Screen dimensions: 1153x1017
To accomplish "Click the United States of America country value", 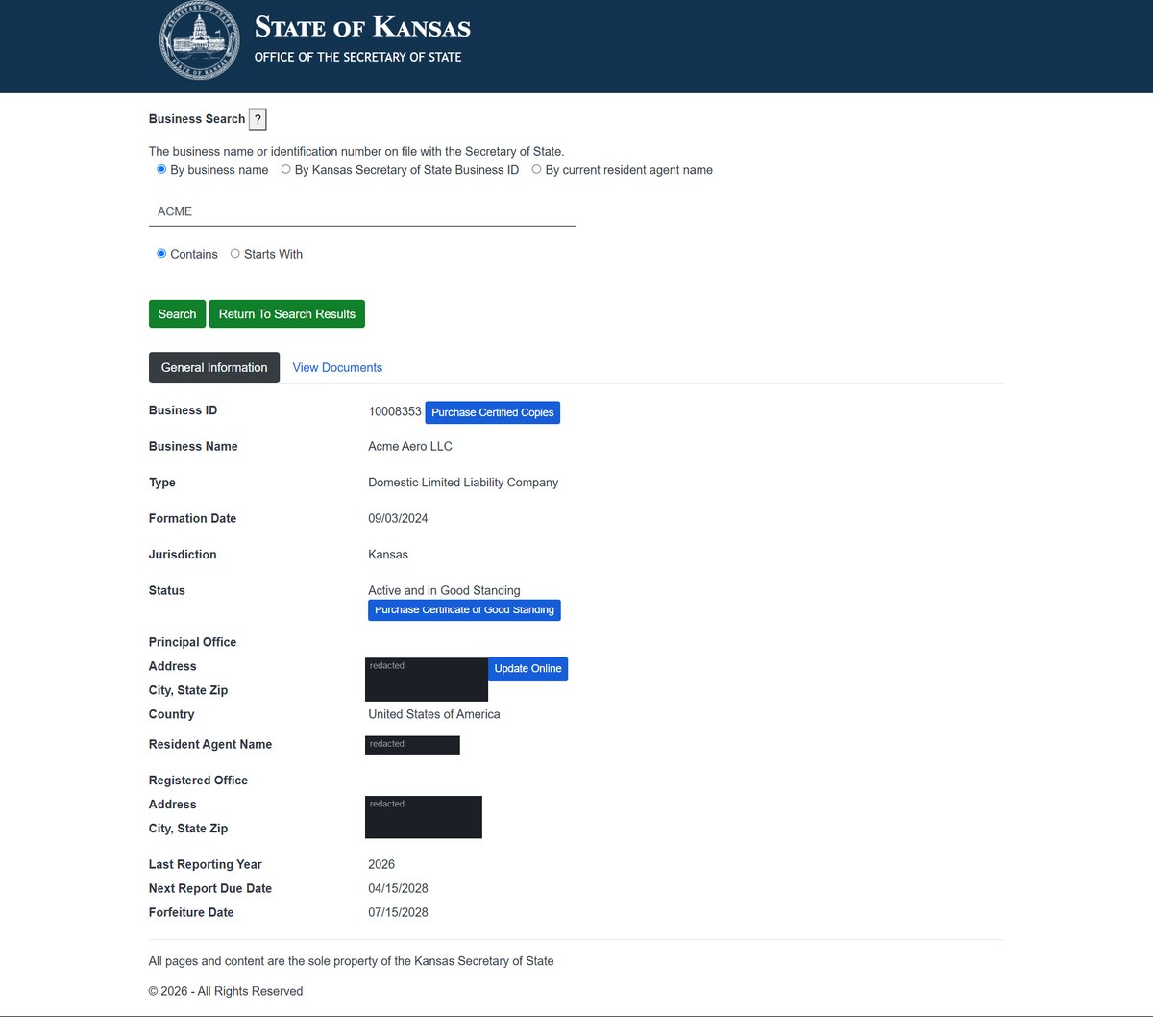I will tap(434, 714).
